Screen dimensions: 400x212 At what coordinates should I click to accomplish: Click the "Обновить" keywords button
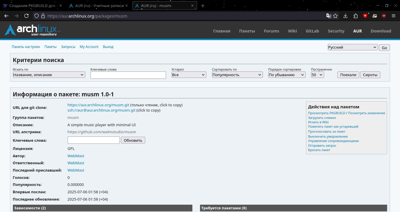click(x=133, y=140)
